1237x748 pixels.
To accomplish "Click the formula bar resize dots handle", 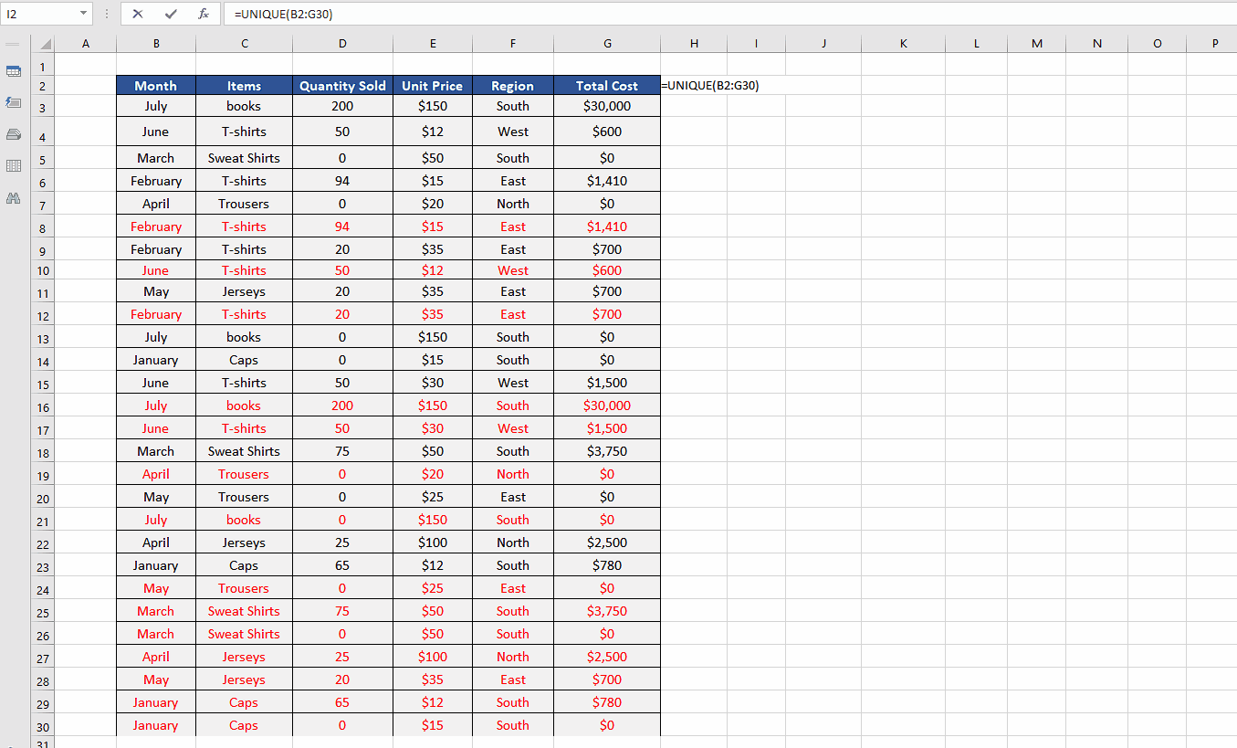I will click(107, 14).
